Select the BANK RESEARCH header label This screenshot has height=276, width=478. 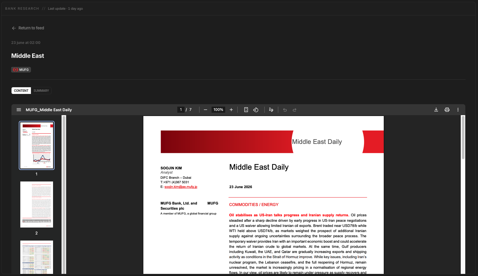(22, 8)
